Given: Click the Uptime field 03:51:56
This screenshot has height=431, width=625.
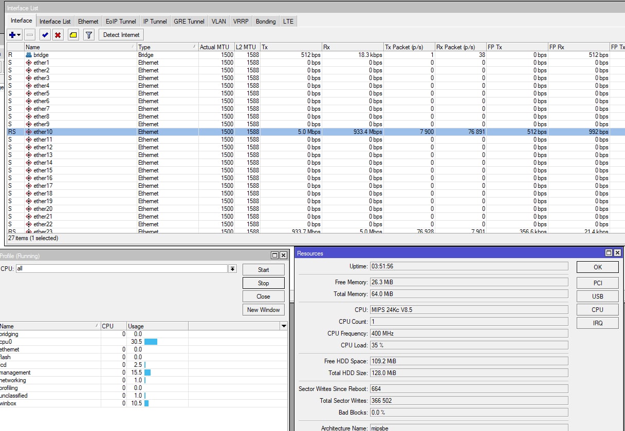Looking at the screenshot, I should tap(469, 266).
